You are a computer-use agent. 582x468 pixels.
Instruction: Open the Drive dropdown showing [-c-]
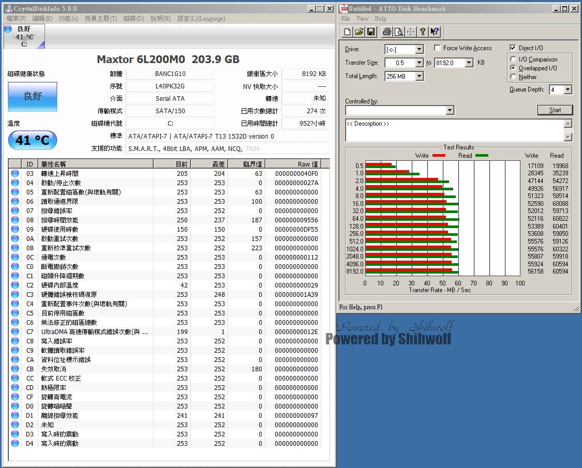pyautogui.click(x=419, y=49)
